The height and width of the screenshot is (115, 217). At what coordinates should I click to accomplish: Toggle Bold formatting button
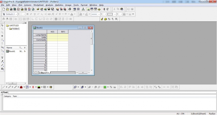27,14
